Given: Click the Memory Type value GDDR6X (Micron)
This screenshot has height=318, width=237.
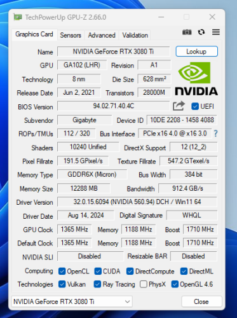Looking at the screenshot, I should [92, 174].
